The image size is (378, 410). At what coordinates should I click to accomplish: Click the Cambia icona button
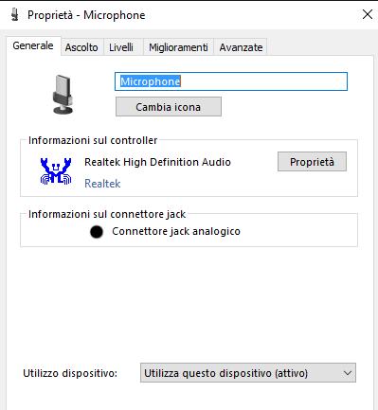point(169,107)
